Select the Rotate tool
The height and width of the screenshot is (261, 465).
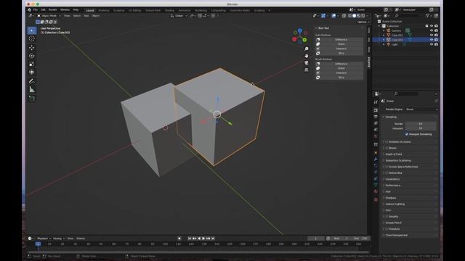point(32,56)
